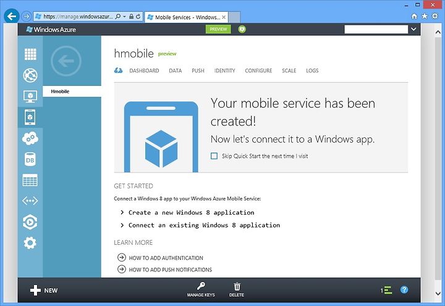Click the page scrollbar up arrow
This screenshot has width=445, height=306.
click(438, 32)
